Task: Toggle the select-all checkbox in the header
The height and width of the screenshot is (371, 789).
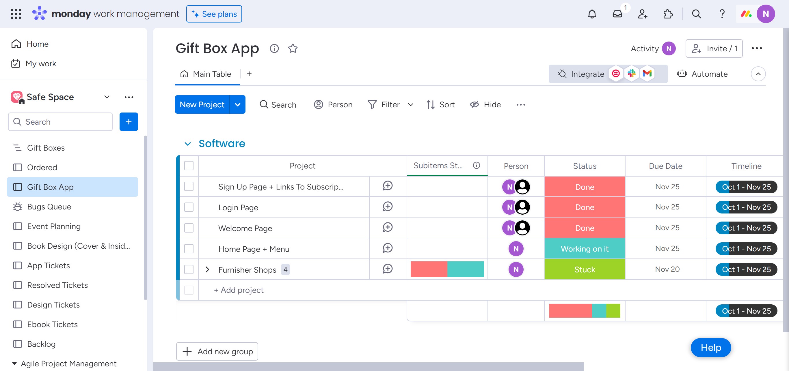Action: [x=189, y=166]
